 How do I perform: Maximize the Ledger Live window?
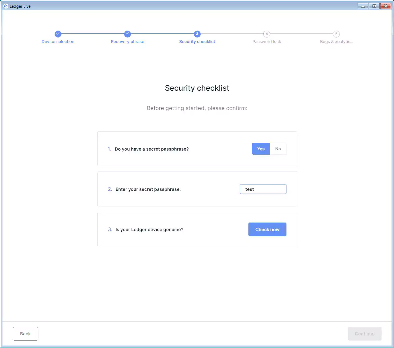click(374, 6)
